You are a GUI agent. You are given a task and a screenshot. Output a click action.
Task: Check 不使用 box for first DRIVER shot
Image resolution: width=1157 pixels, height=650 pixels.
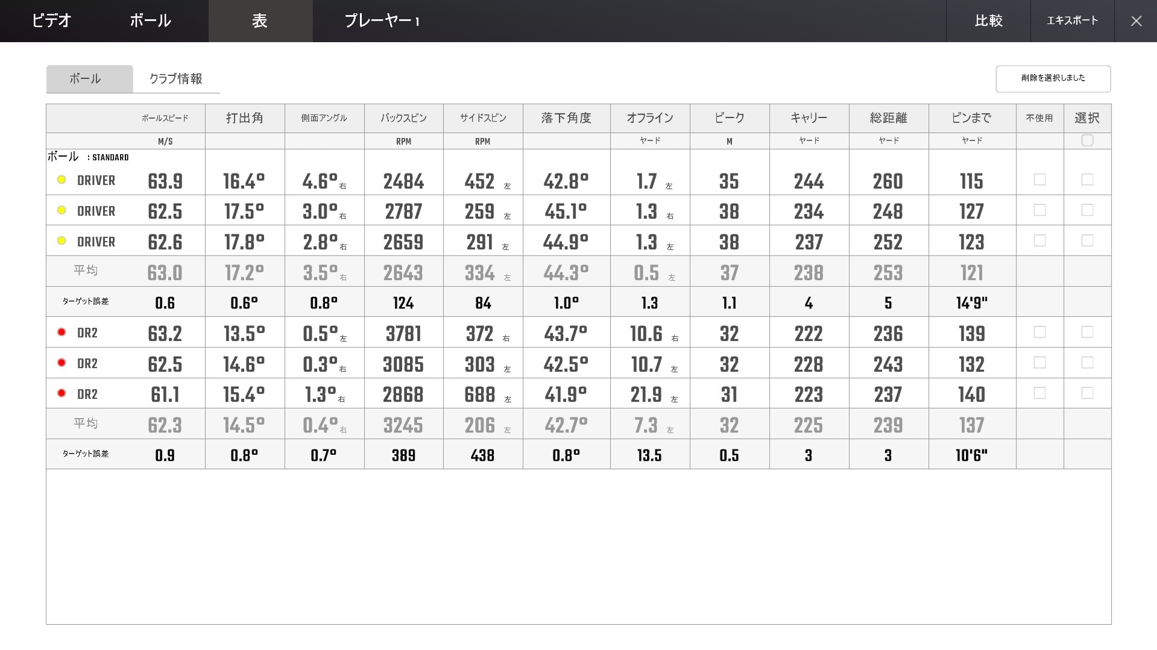(x=1039, y=180)
